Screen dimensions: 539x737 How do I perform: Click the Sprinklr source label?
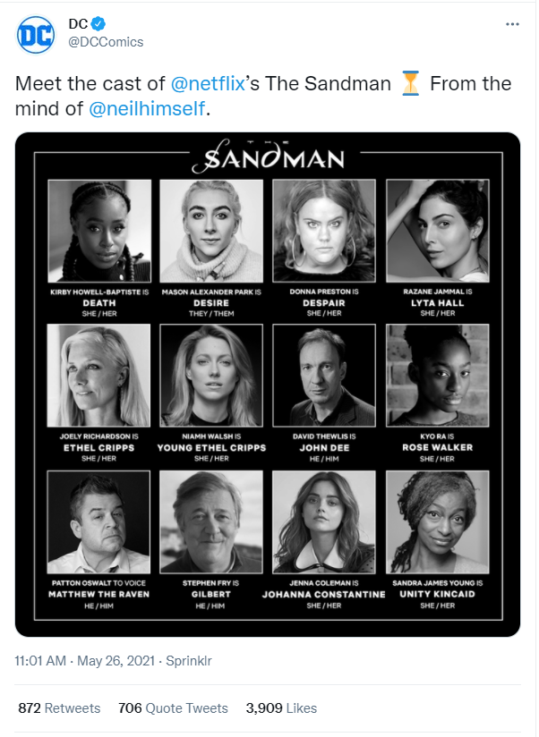point(184,661)
